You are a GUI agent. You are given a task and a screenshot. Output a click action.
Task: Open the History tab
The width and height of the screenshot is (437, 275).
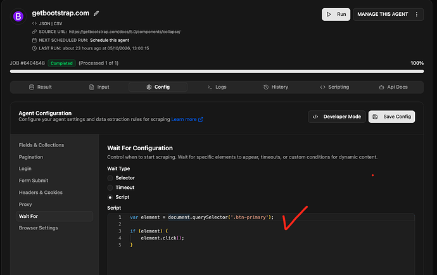275,87
